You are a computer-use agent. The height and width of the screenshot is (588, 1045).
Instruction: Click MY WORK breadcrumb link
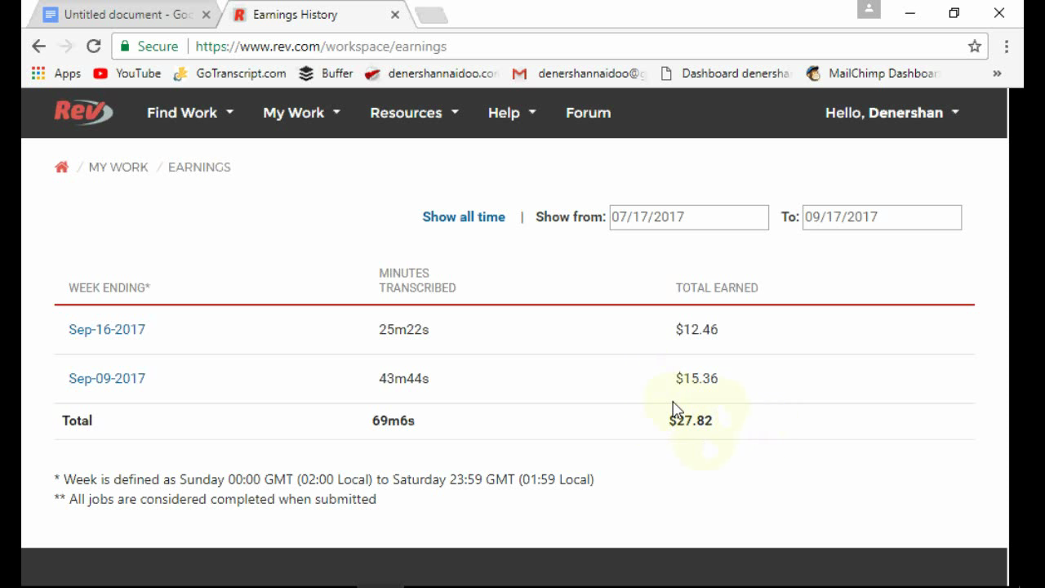[x=118, y=167]
